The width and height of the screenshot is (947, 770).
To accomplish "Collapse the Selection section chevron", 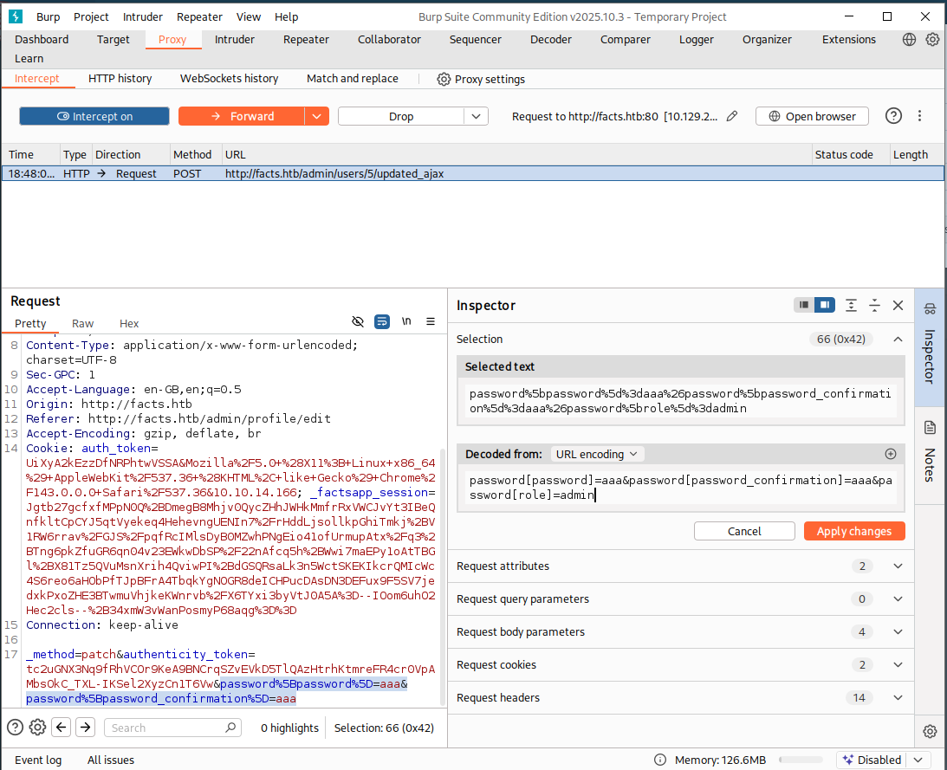I will tap(898, 340).
